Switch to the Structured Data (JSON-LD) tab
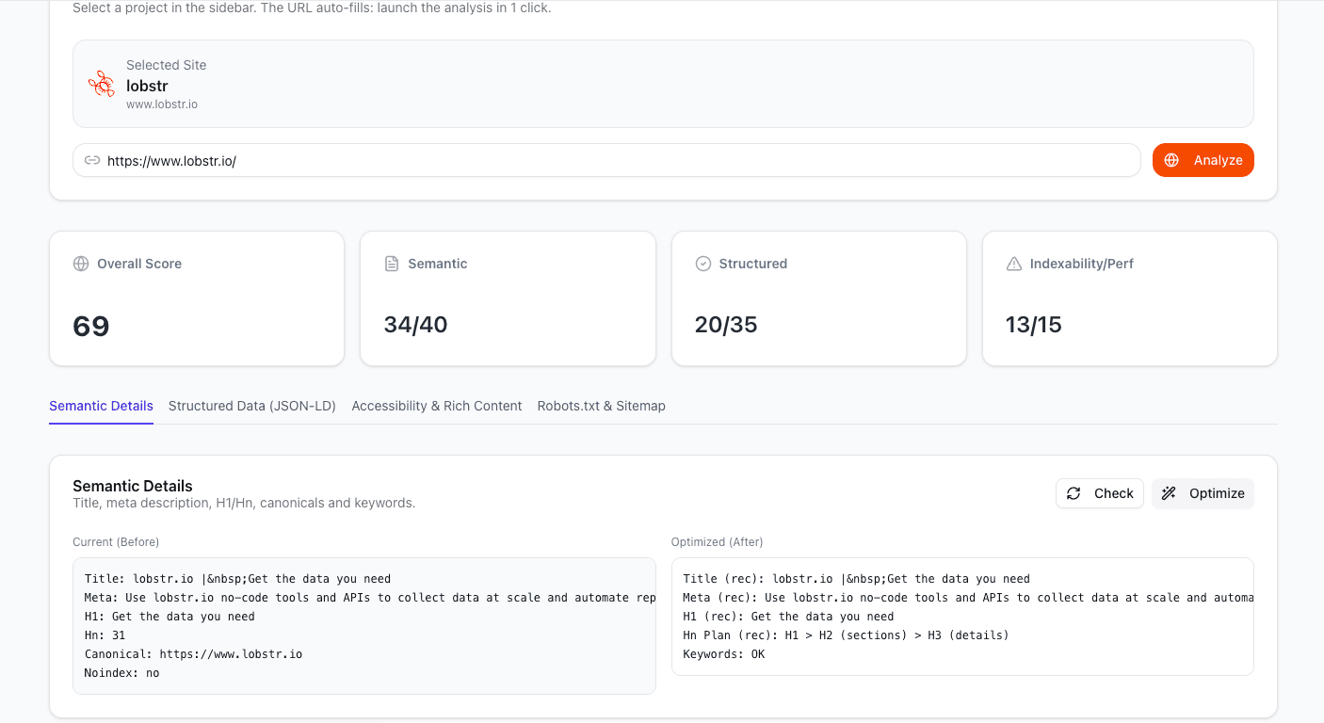1324x723 pixels. [x=251, y=406]
